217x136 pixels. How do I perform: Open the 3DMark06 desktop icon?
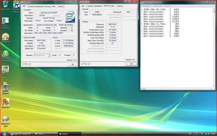tap(5, 38)
